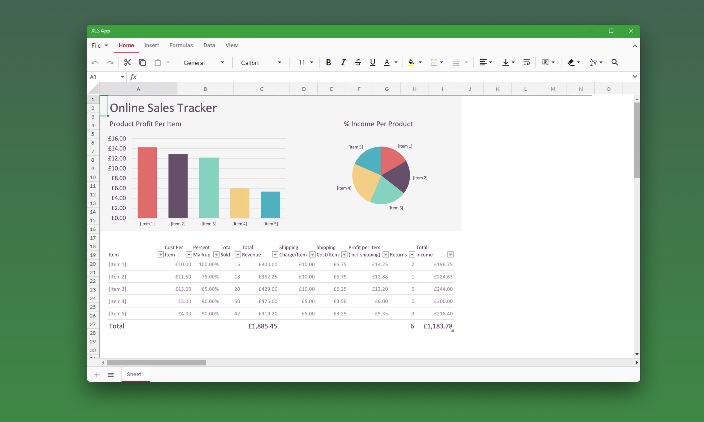The width and height of the screenshot is (704, 422).
Task: Select the Sheet1 tab
Action: pos(135,374)
